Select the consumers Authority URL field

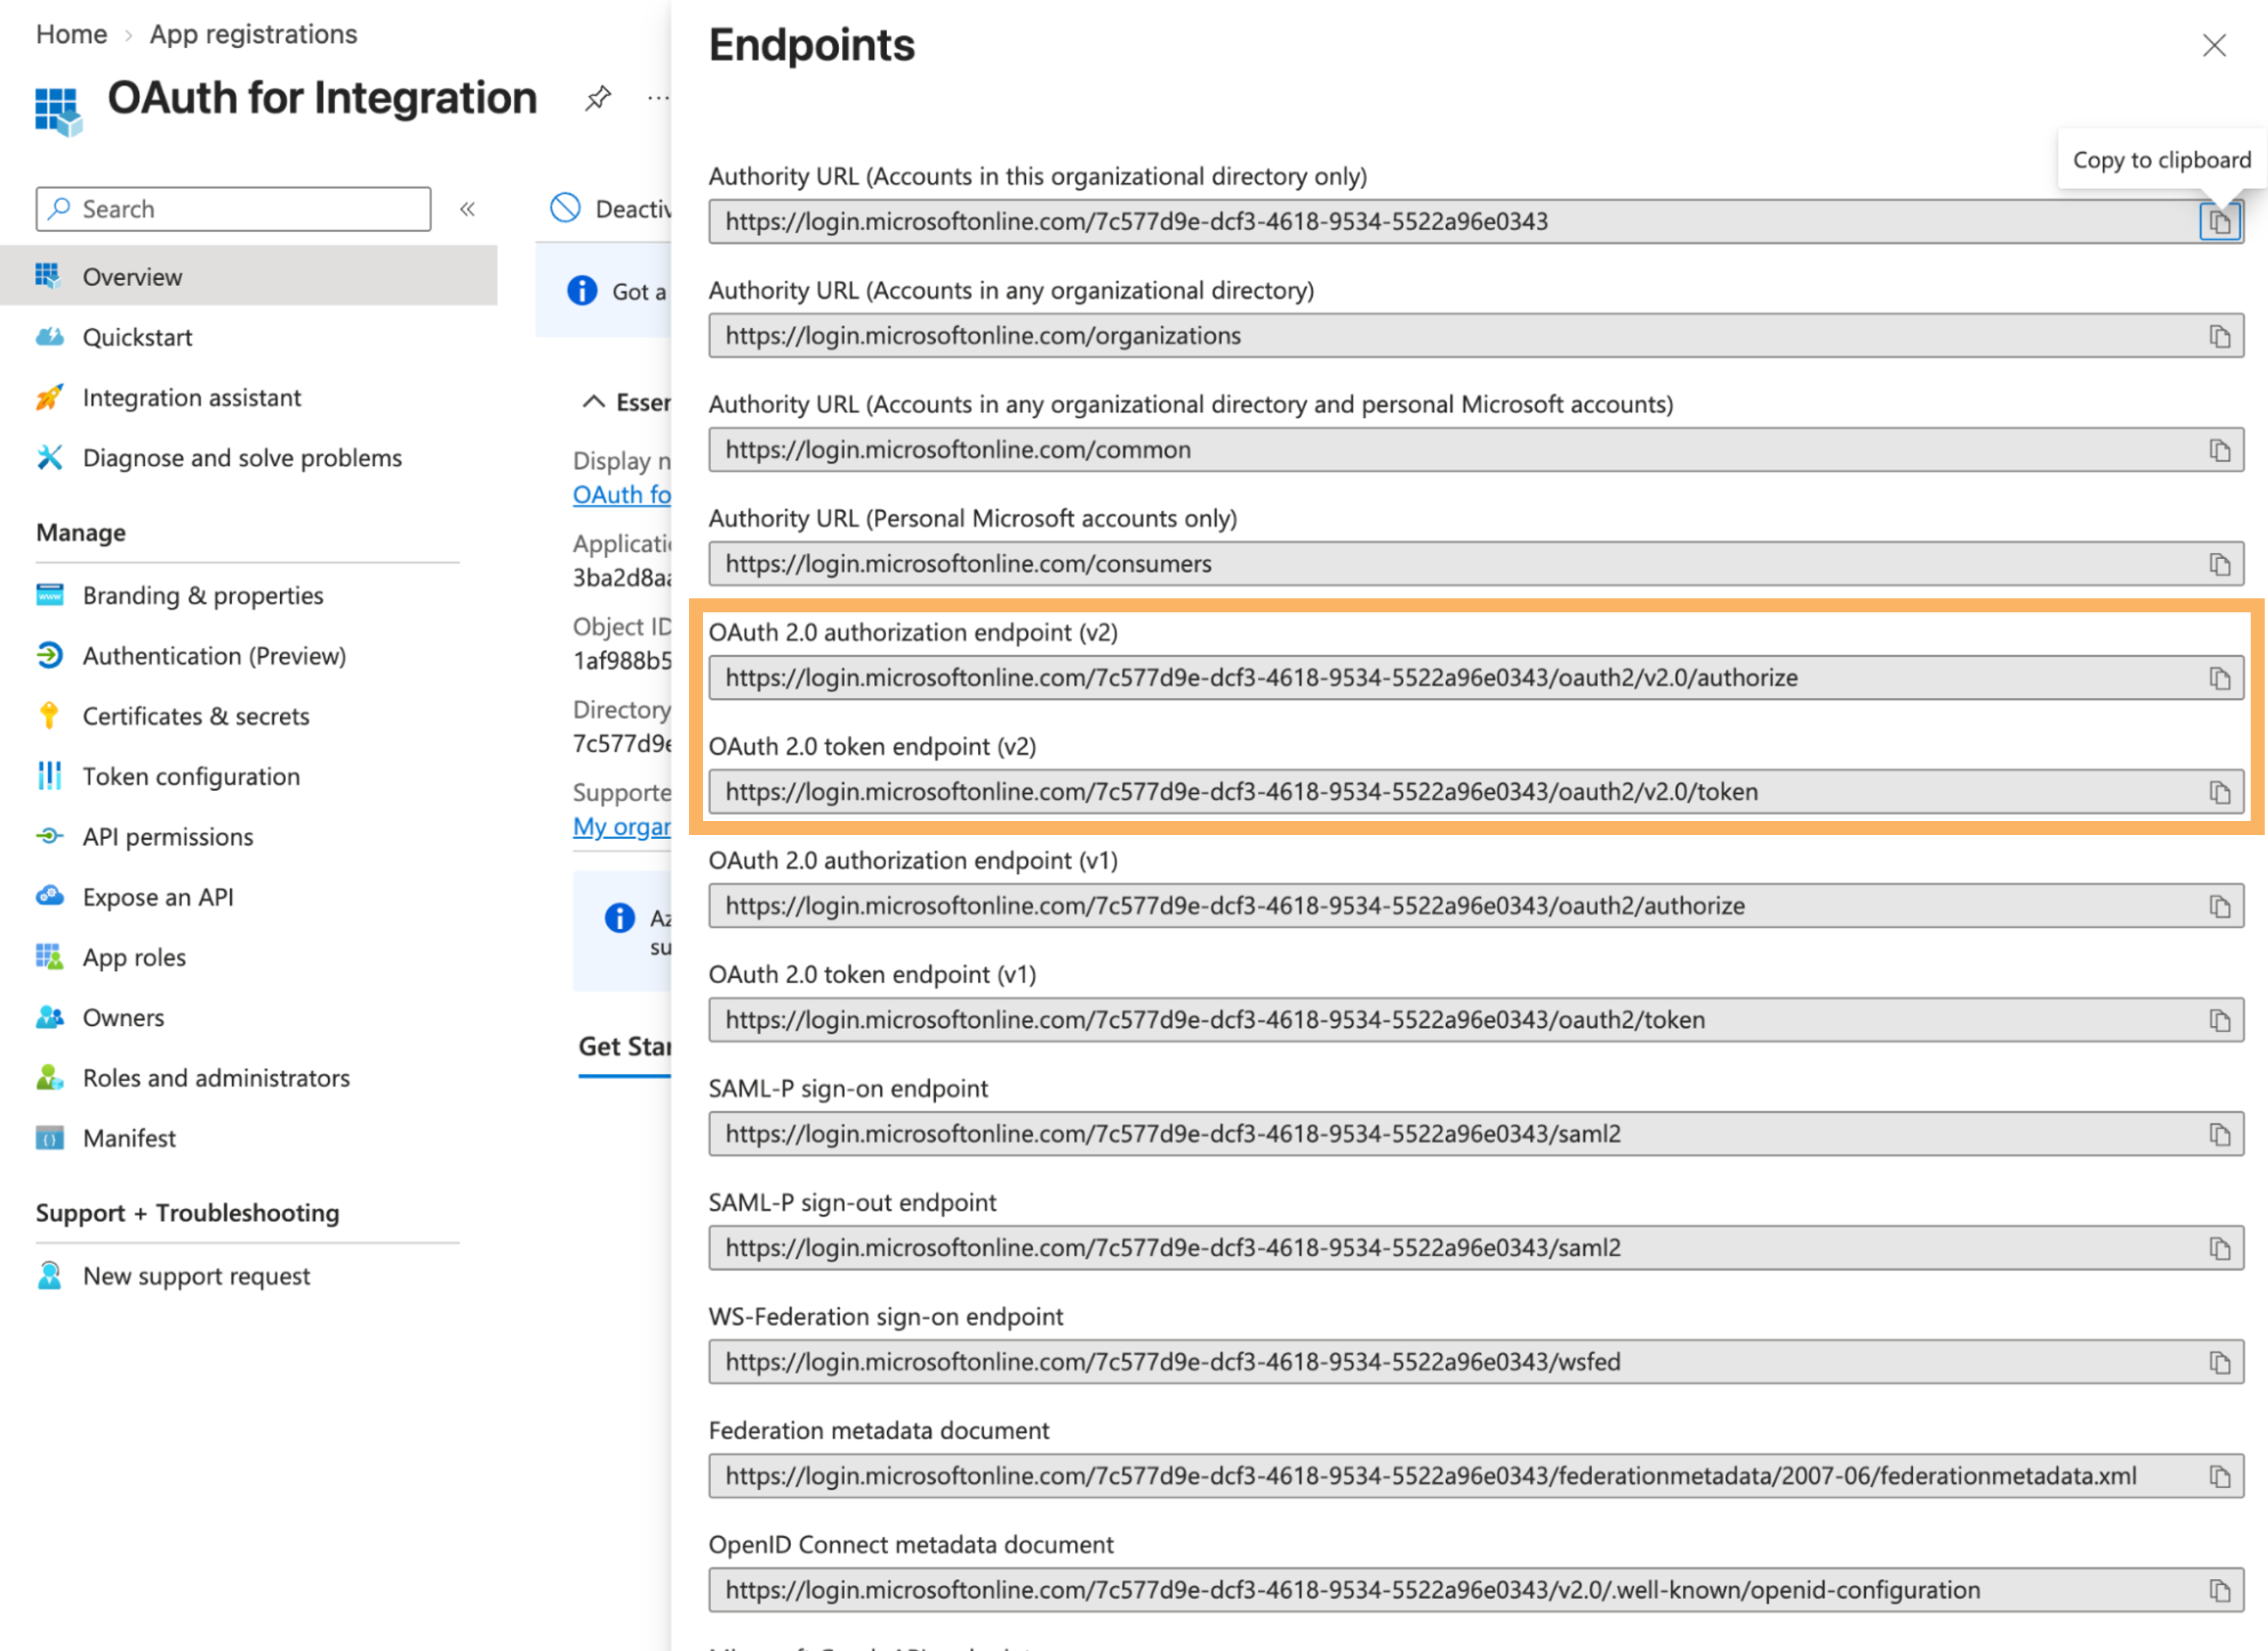pyautogui.click(x=1476, y=564)
